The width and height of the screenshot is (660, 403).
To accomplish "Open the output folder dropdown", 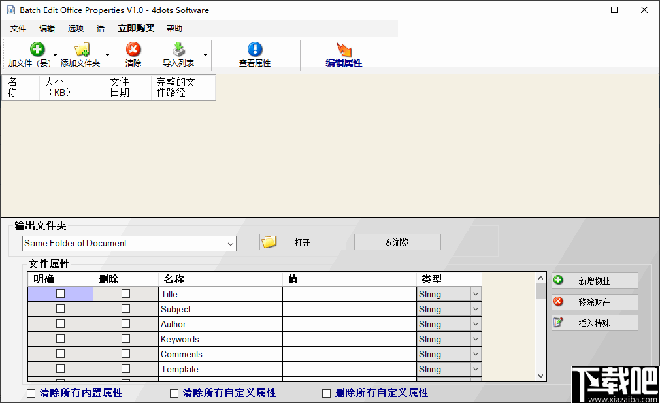I will pyautogui.click(x=231, y=243).
